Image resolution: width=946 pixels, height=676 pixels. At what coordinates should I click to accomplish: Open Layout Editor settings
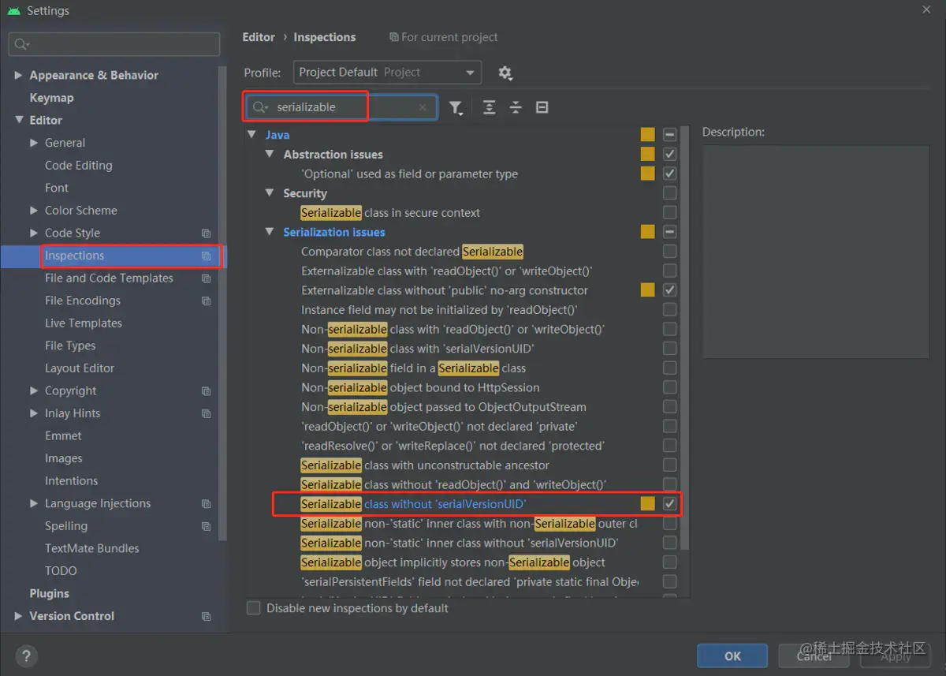[80, 368]
